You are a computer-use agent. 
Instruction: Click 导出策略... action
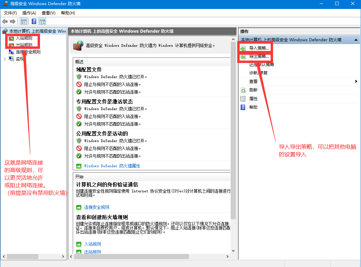(259, 56)
